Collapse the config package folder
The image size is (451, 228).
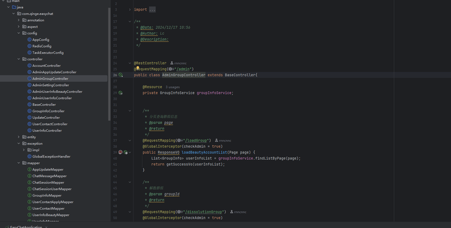coord(19,33)
